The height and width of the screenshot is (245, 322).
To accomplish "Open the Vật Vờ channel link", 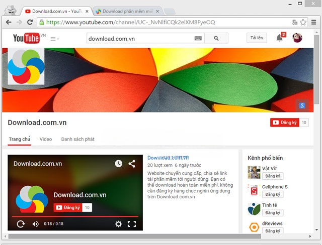I will tap(269, 168).
